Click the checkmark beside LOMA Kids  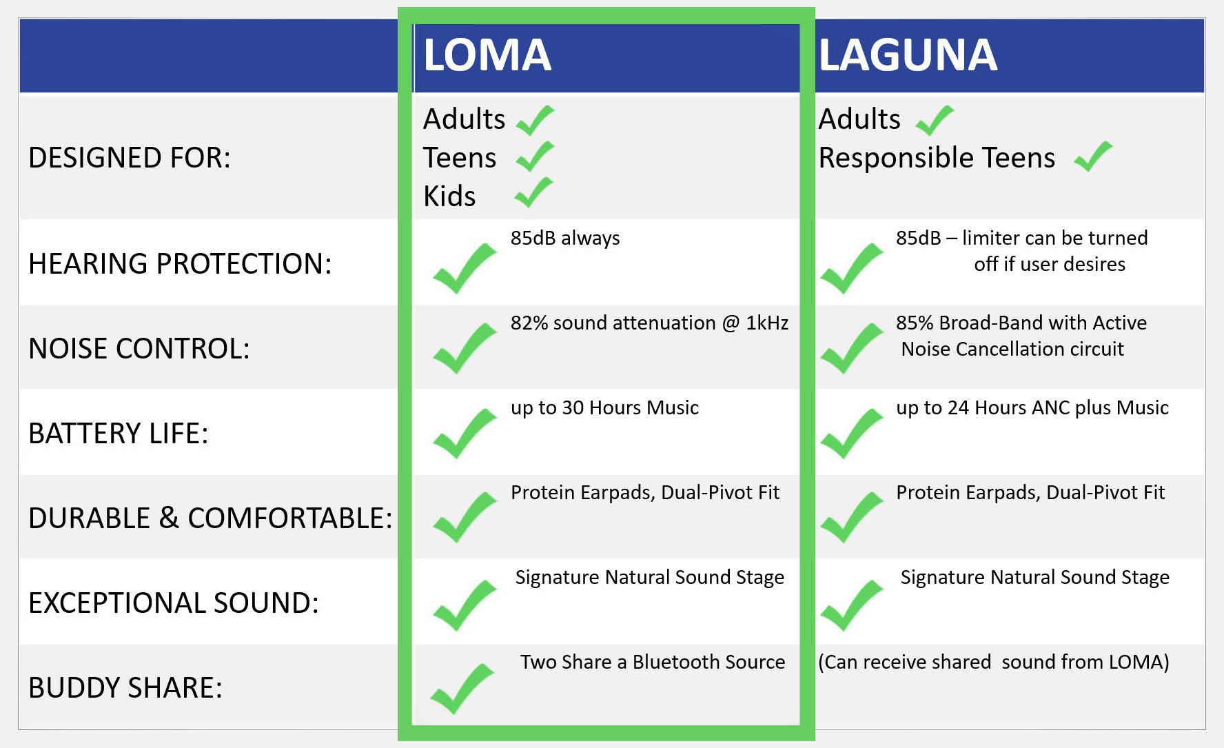click(x=534, y=192)
